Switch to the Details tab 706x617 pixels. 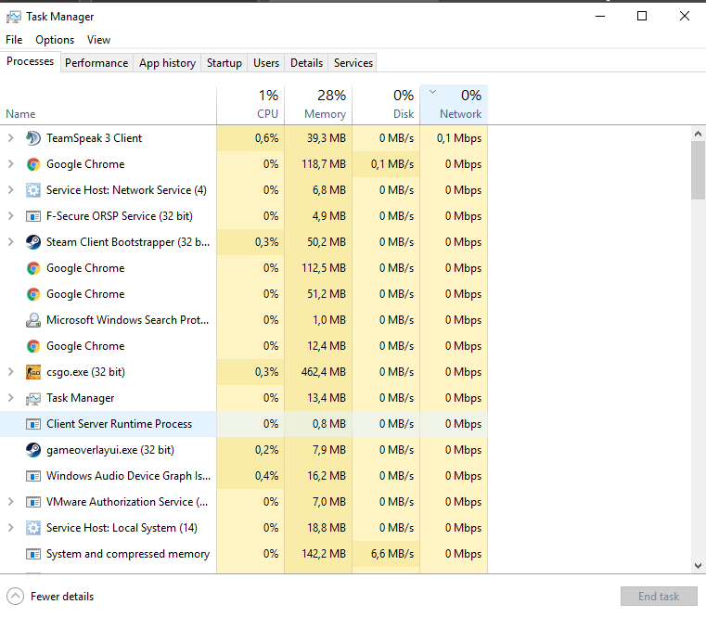tap(307, 62)
